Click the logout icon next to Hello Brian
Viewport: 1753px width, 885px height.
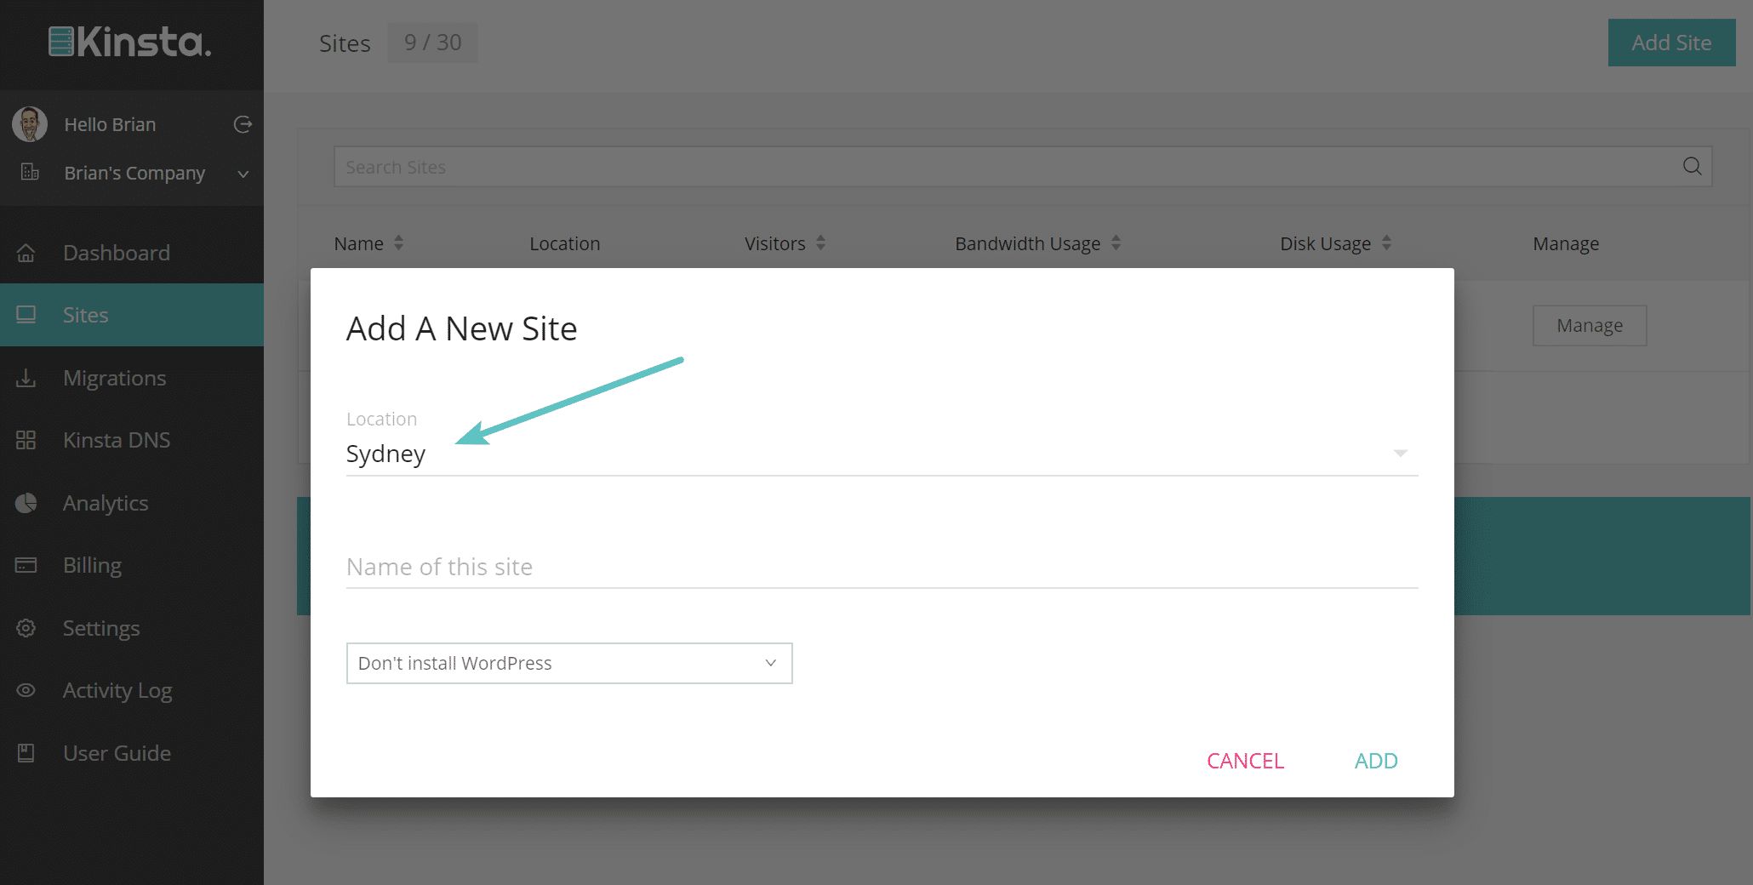click(x=243, y=124)
